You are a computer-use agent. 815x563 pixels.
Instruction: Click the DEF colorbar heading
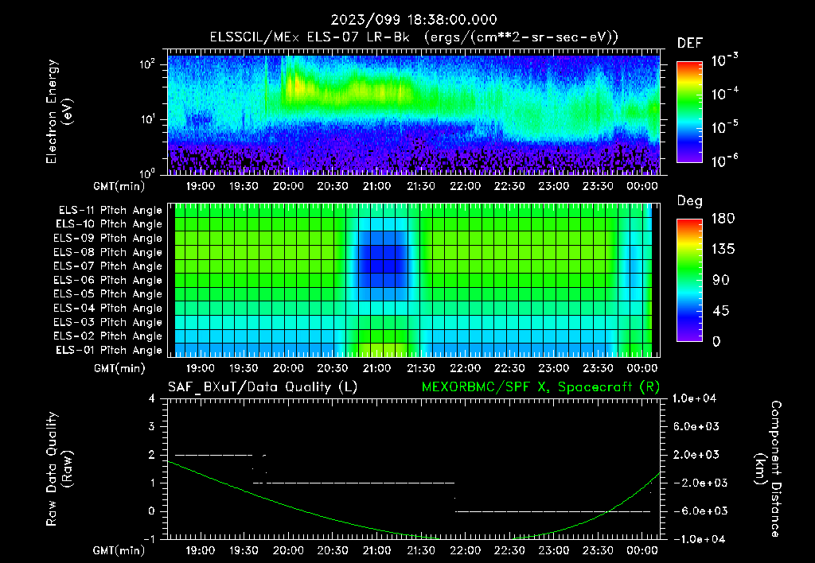pyautogui.click(x=690, y=44)
